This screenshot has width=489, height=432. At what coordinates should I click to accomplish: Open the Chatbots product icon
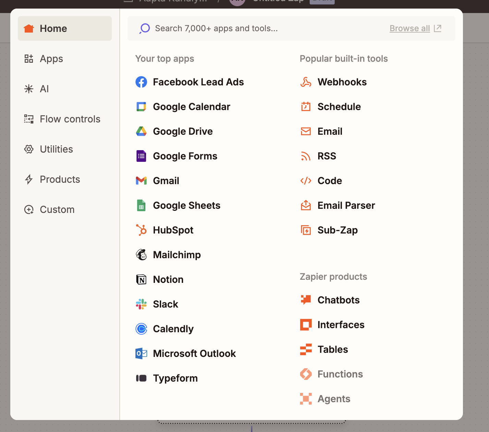[x=306, y=300]
